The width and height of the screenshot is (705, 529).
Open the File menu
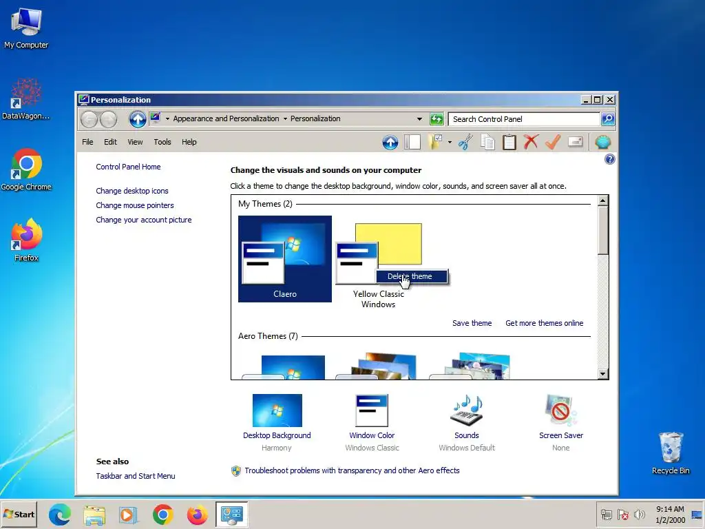click(87, 142)
